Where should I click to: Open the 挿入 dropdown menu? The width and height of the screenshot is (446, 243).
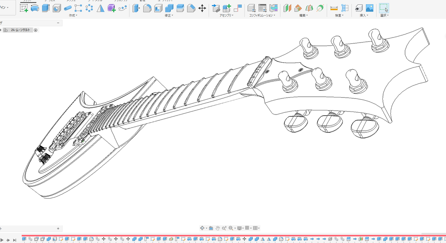[x=364, y=16]
